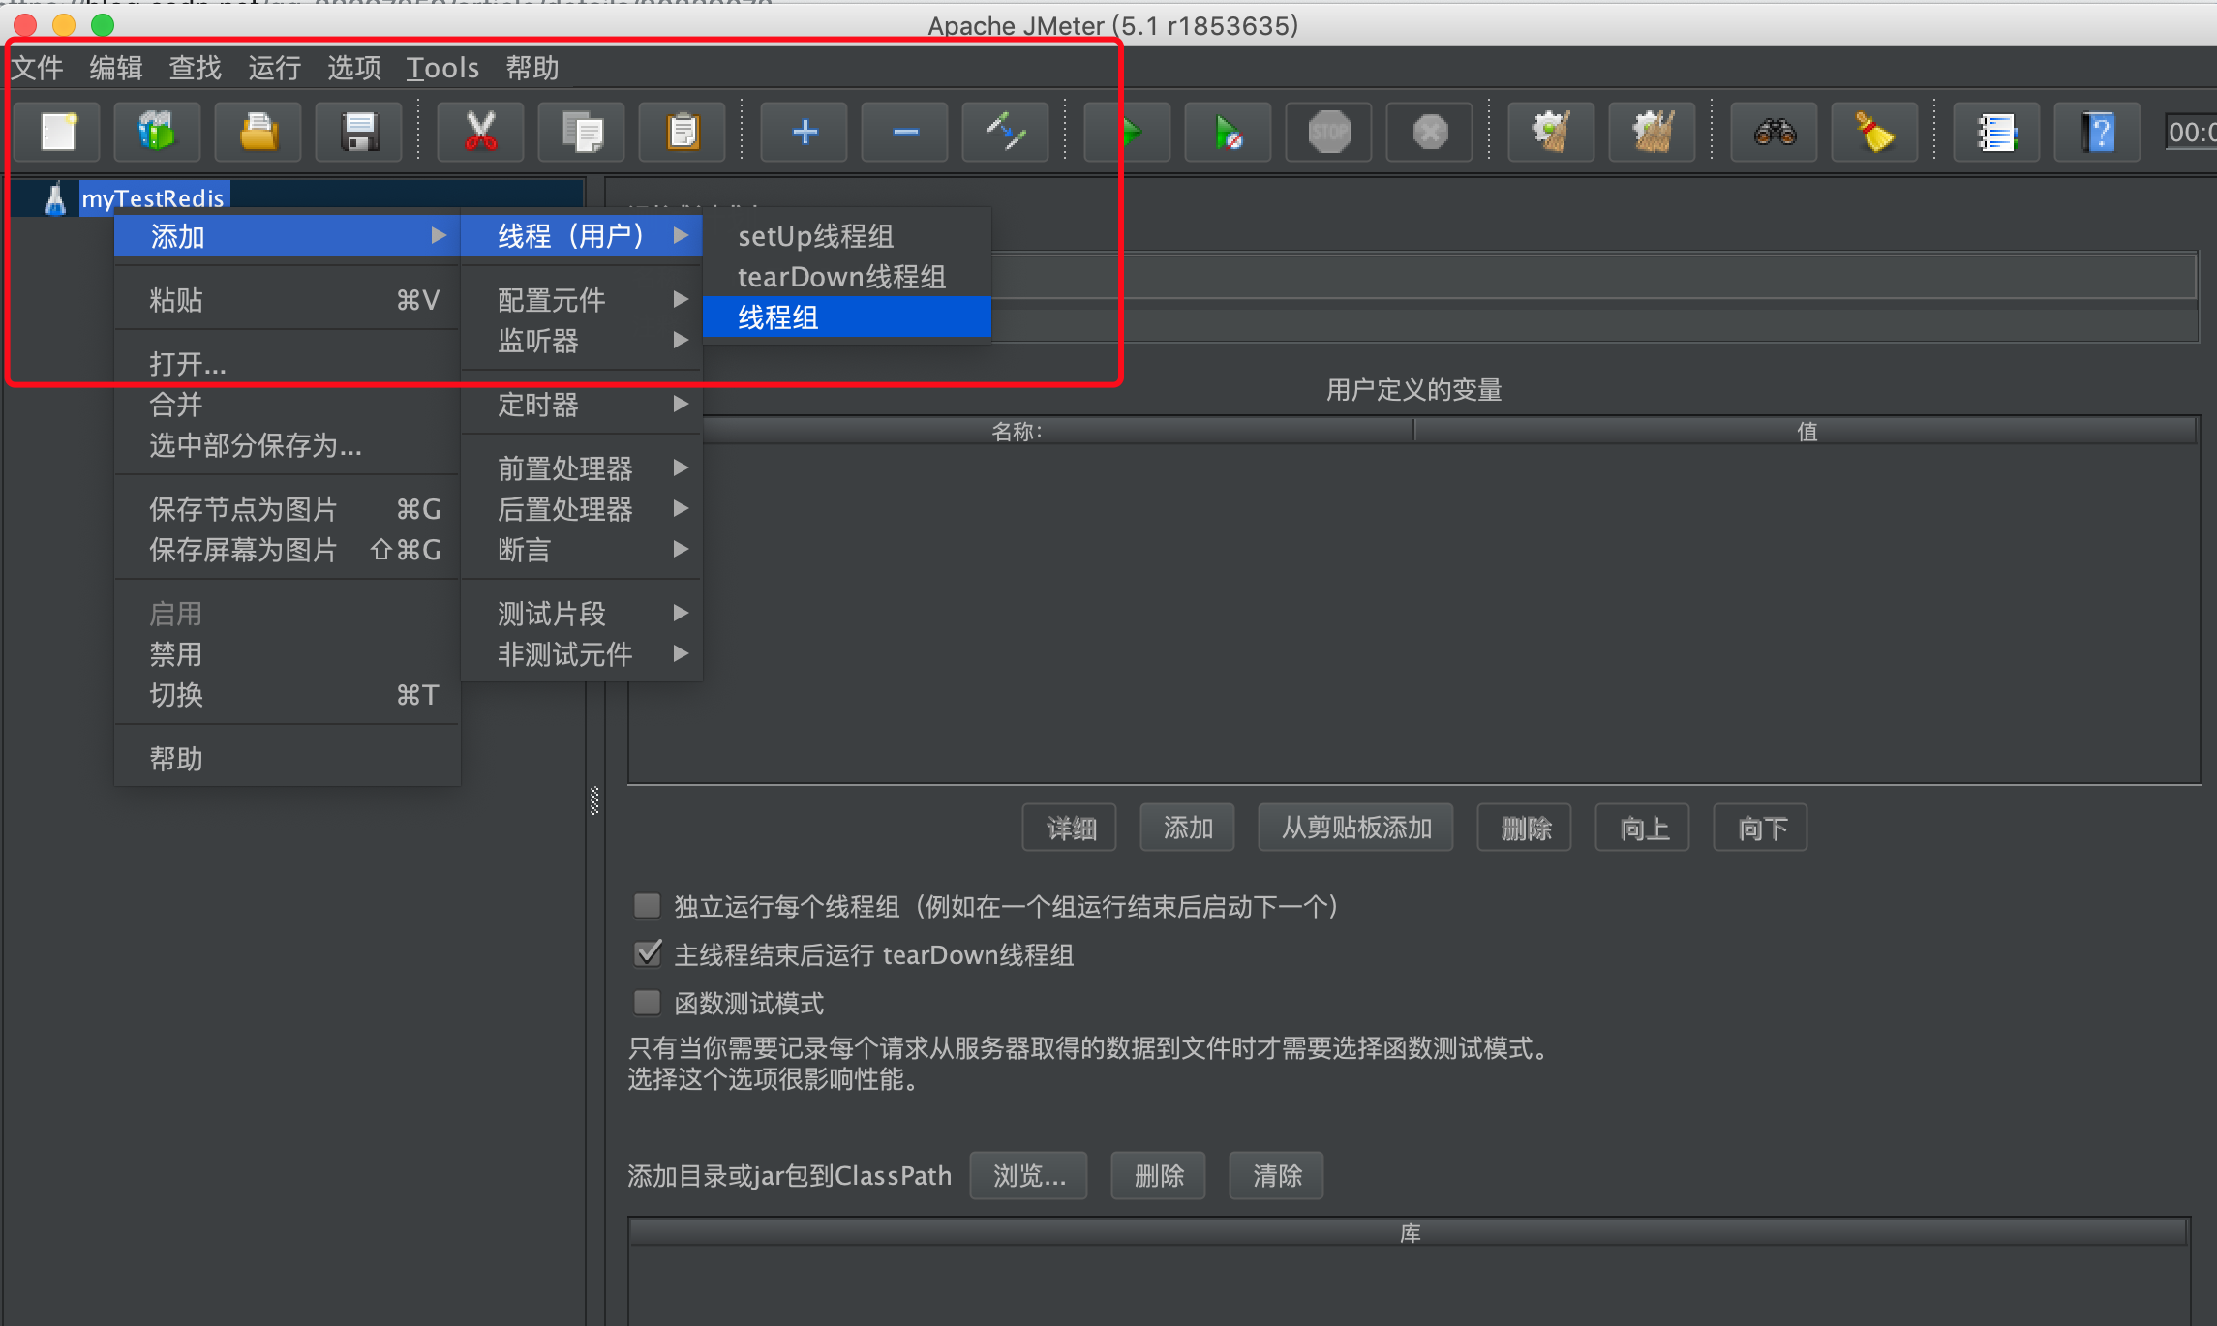
Task: Click the Templates icon in toolbar
Action: (157, 132)
